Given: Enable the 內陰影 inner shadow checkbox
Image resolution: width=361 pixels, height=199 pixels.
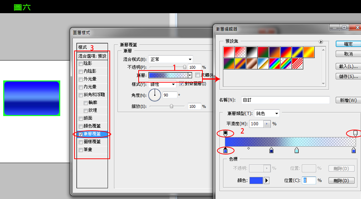Looking at the screenshot, I should coord(81,72).
